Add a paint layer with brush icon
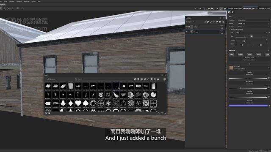This screenshot has height=152, width=271. tap(211, 22)
